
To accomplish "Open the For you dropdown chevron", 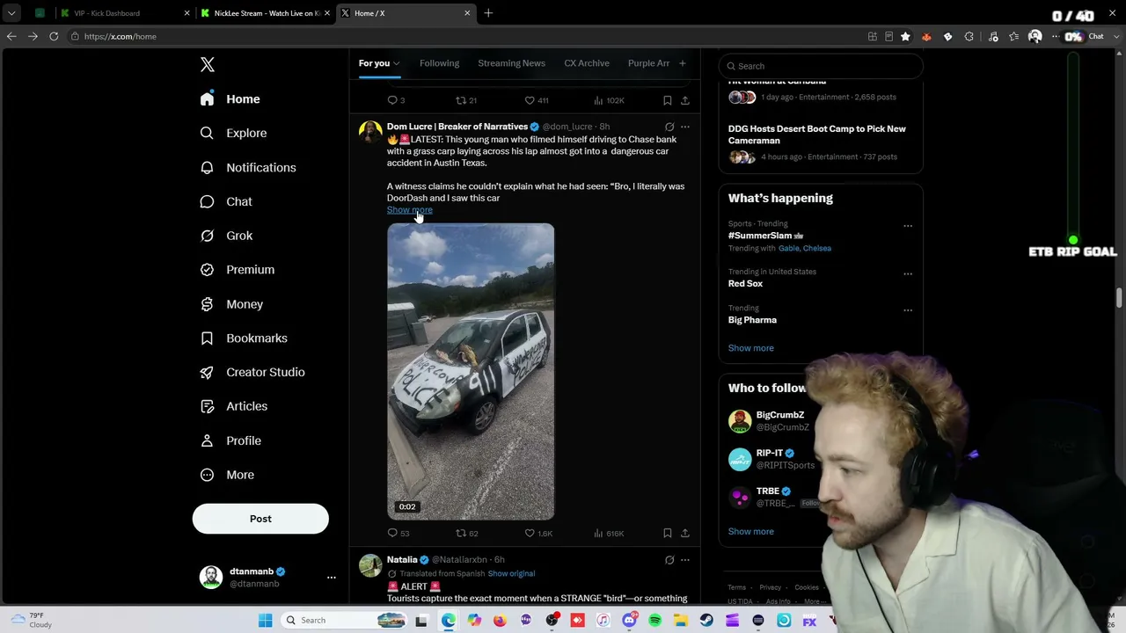I will pyautogui.click(x=397, y=63).
